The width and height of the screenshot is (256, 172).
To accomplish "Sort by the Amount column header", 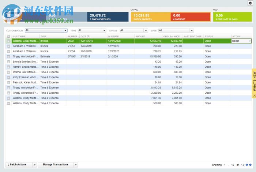I will click(140, 37).
